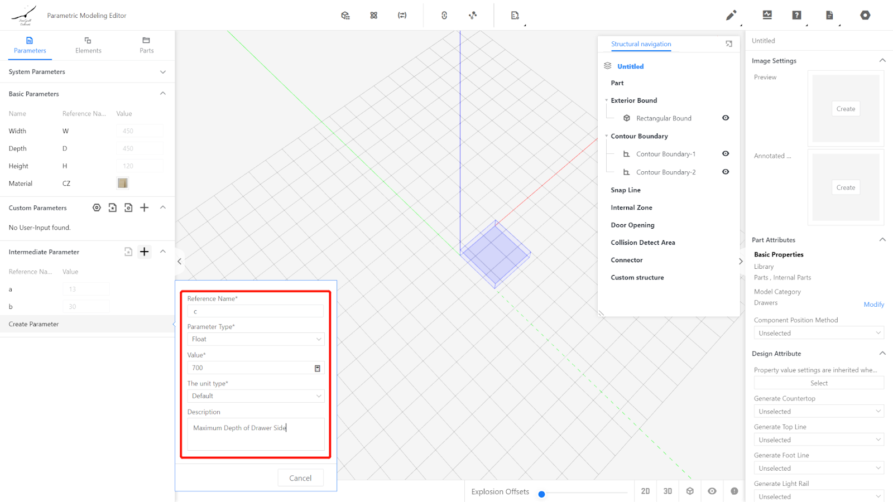Switch to the Elements tab

88,45
